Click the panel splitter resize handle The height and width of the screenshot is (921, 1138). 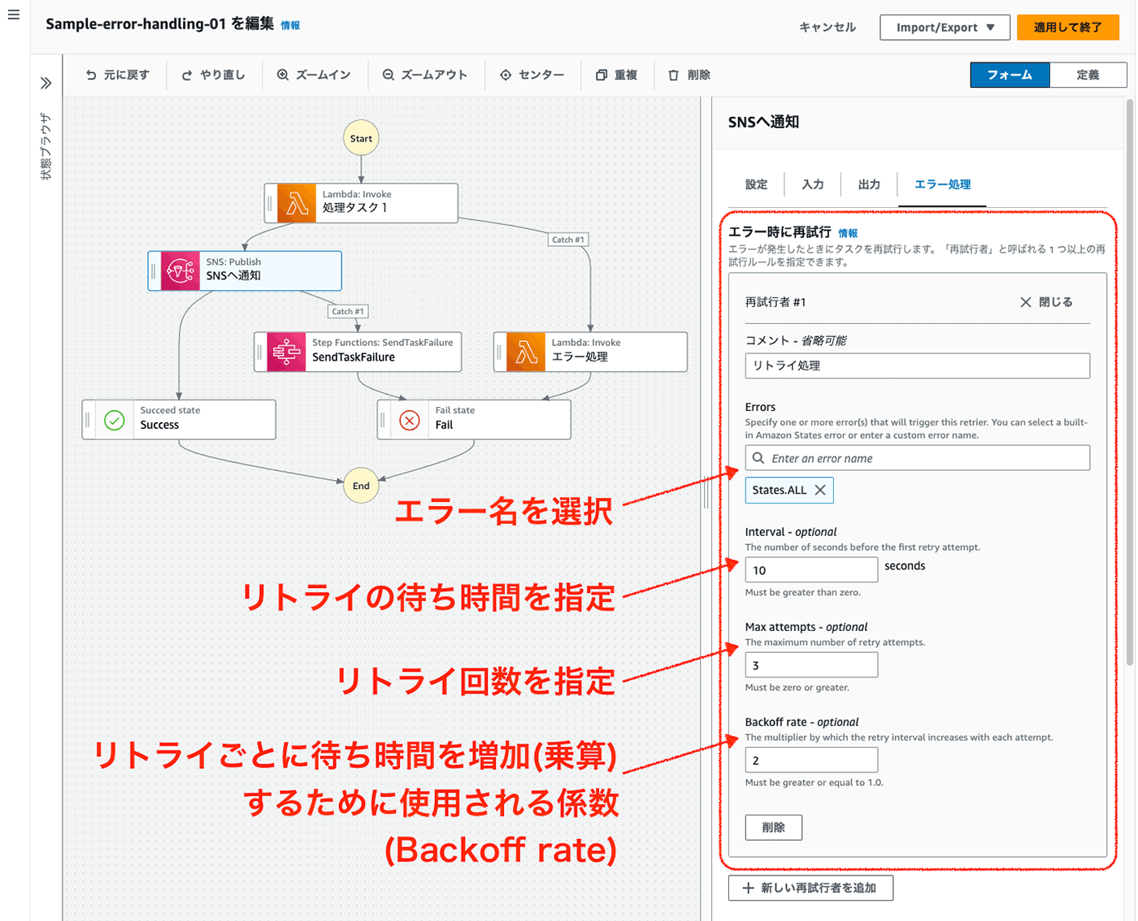[706, 492]
